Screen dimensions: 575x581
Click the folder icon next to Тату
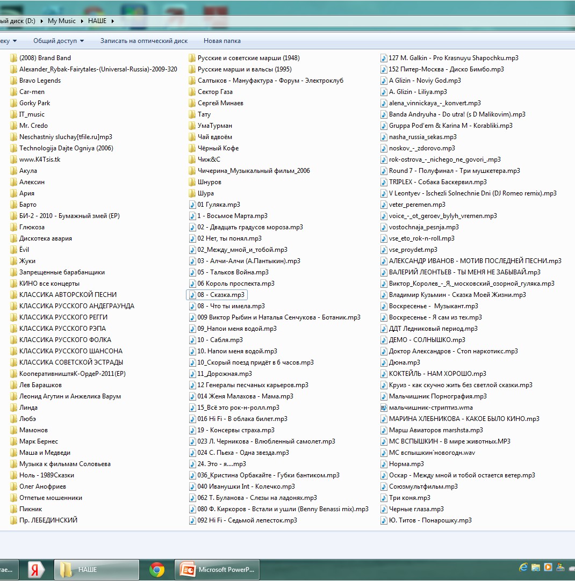[192, 114]
